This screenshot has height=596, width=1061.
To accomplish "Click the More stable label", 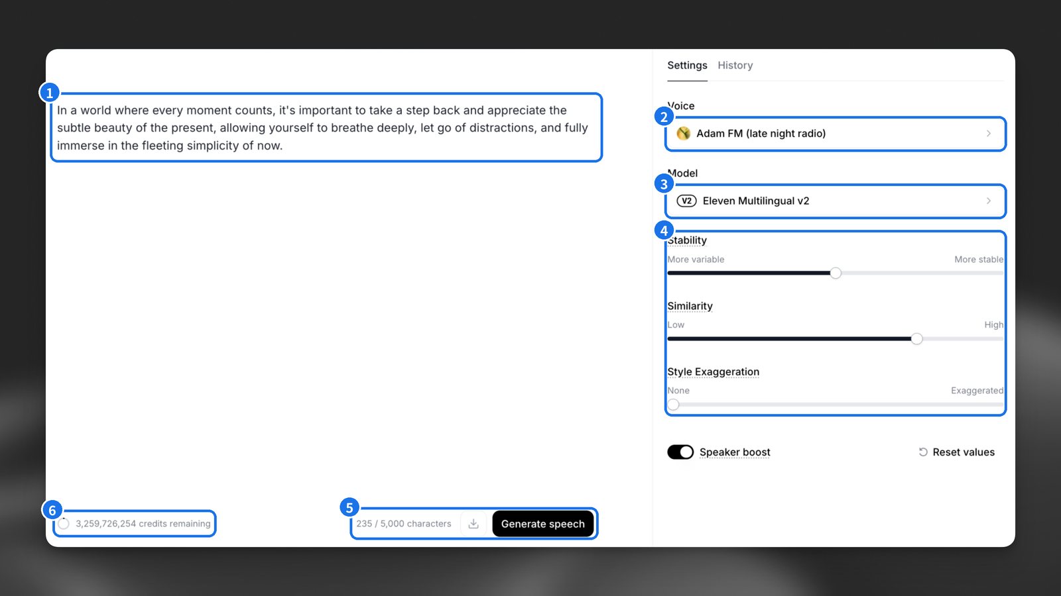I will [979, 260].
